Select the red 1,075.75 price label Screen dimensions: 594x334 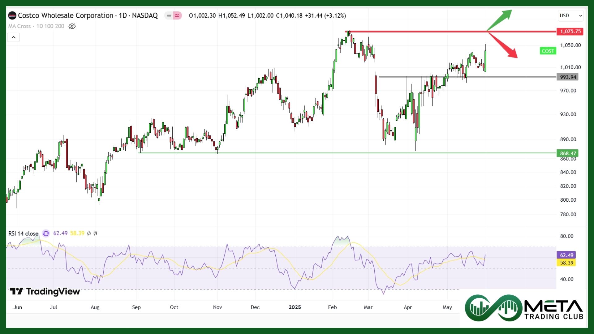[x=570, y=31]
